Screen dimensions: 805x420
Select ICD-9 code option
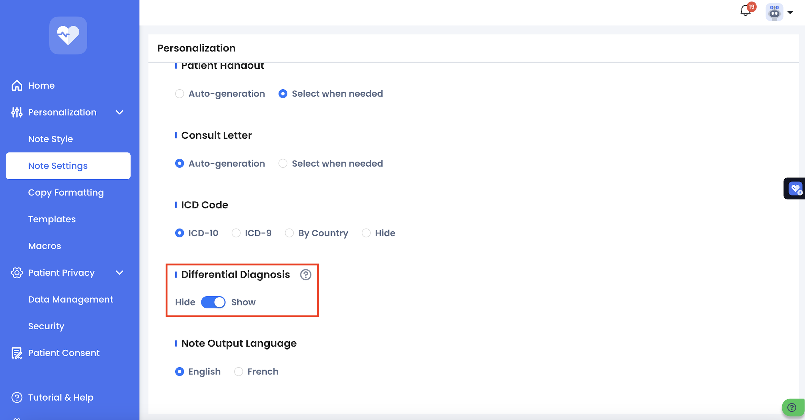pyautogui.click(x=236, y=233)
